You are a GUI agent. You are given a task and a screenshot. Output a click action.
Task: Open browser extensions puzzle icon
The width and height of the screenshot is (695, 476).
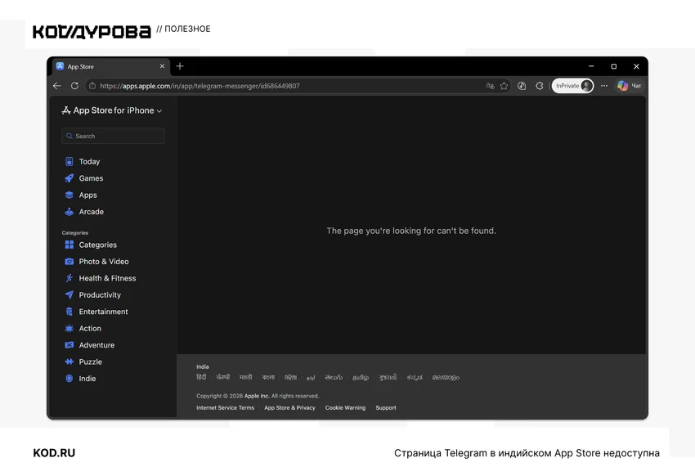(540, 86)
